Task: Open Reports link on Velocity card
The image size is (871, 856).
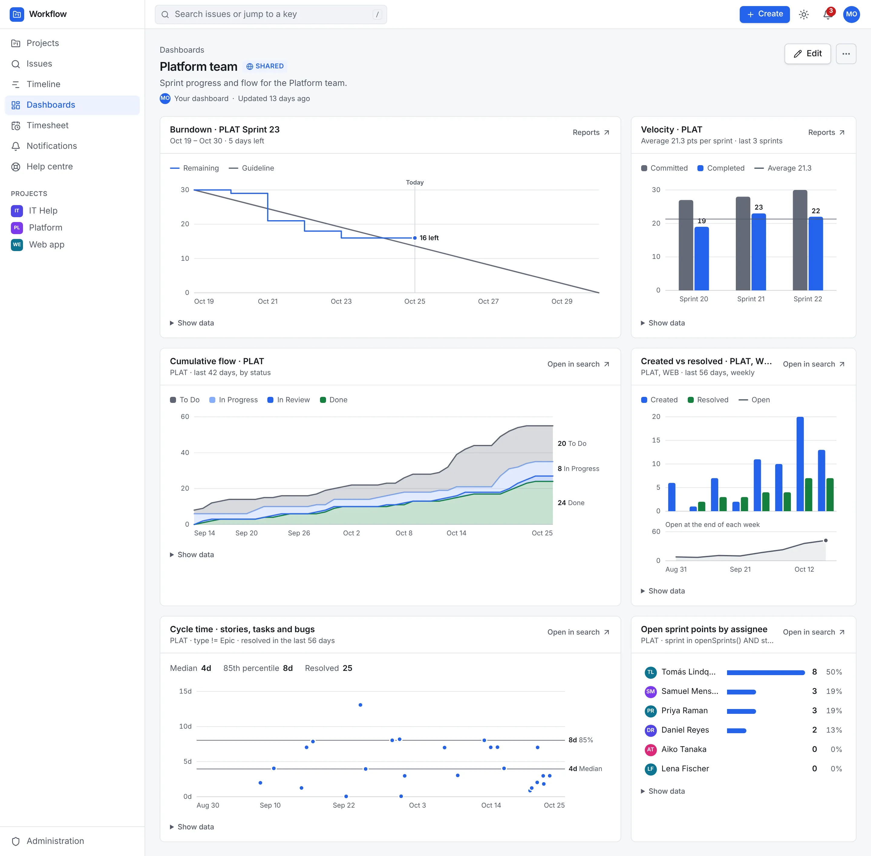Action: (827, 132)
